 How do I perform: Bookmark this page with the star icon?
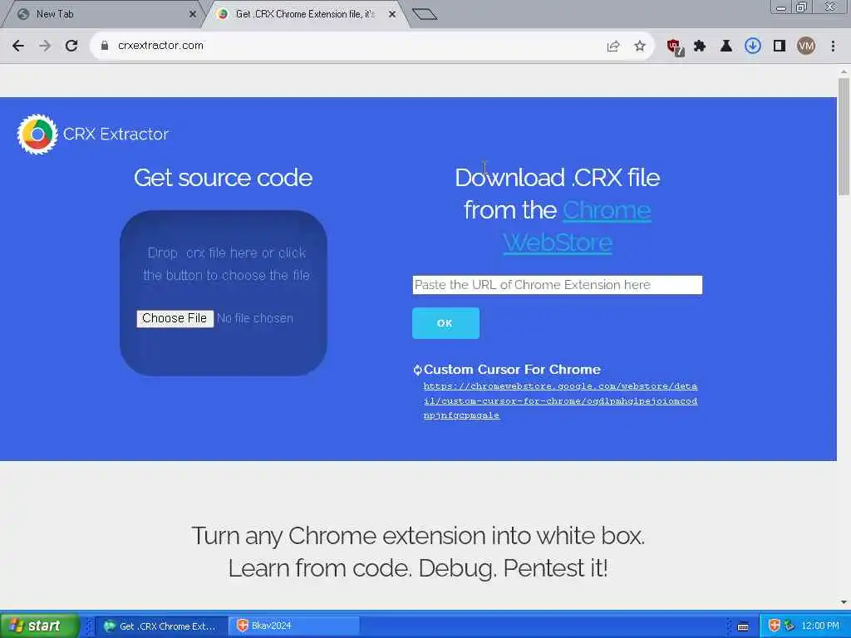640,47
